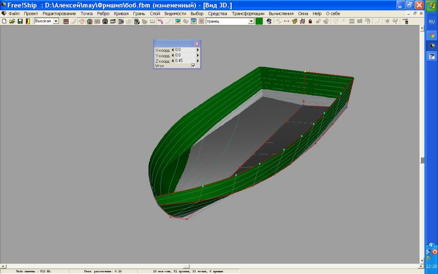Click the RU language indicator

[431, 21]
